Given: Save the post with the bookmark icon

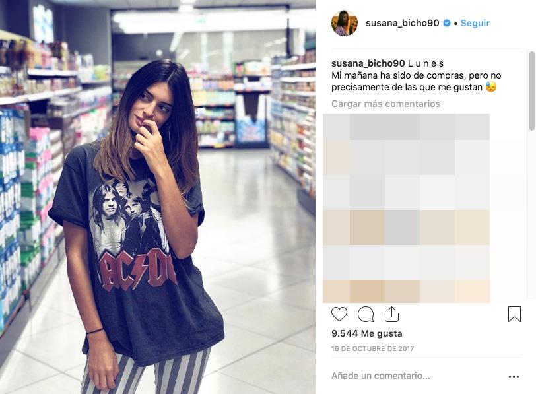Looking at the screenshot, I should pyautogui.click(x=514, y=314).
